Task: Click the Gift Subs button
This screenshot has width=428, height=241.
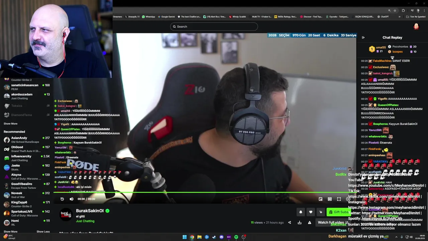Action: (338, 212)
